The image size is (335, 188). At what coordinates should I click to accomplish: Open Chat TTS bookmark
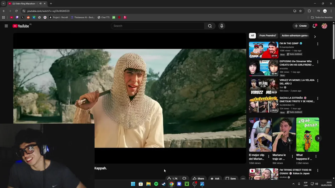click(104, 17)
